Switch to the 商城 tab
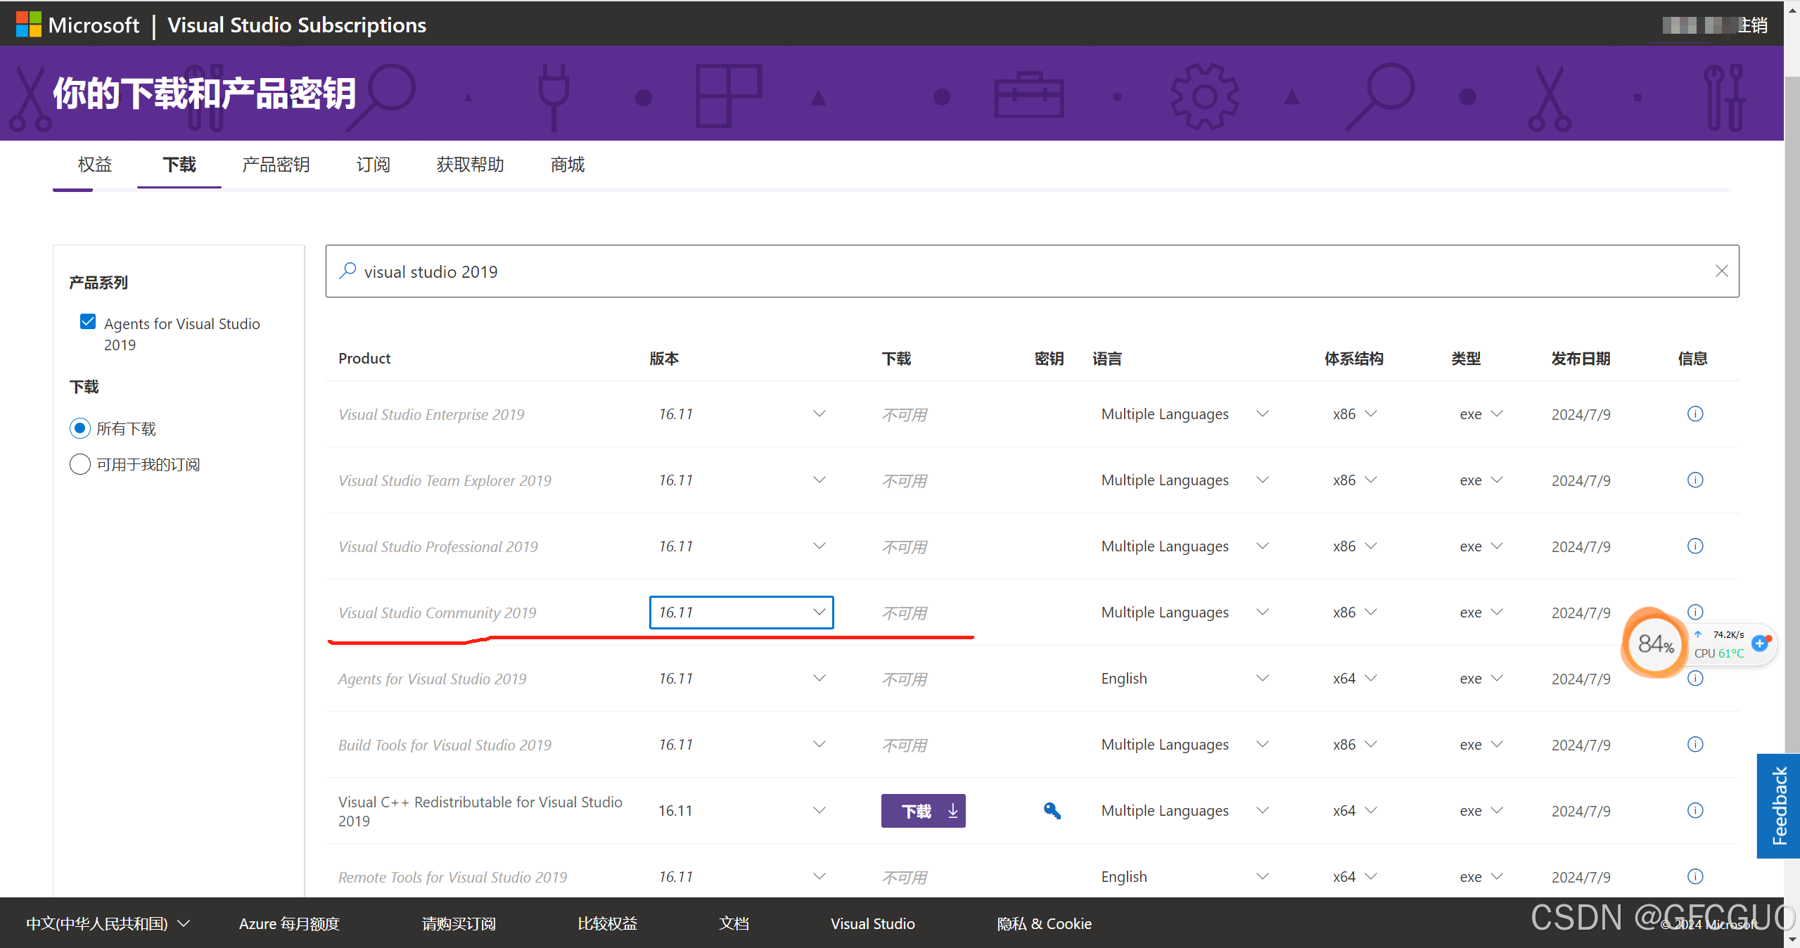Viewport: 1800px width, 948px height. (x=568, y=165)
